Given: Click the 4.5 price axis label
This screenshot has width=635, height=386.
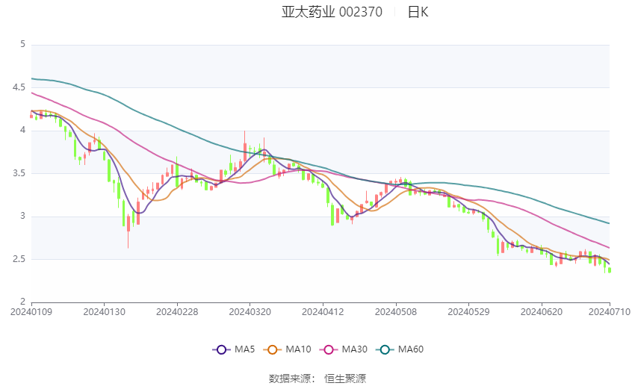Looking at the screenshot, I should (x=16, y=87).
